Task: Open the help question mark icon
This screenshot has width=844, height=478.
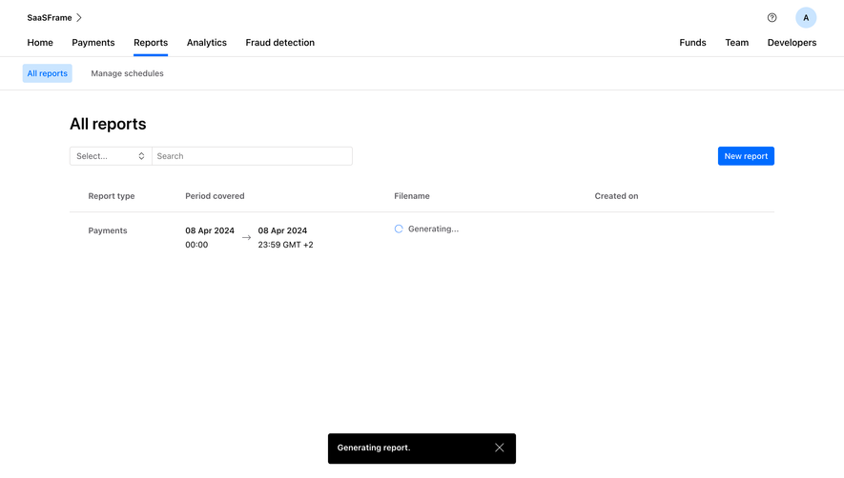Action: tap(772, 18)
